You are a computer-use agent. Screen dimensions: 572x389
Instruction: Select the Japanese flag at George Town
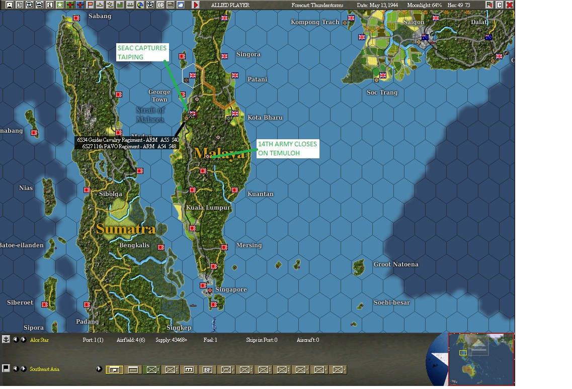[x=183, y=94]
